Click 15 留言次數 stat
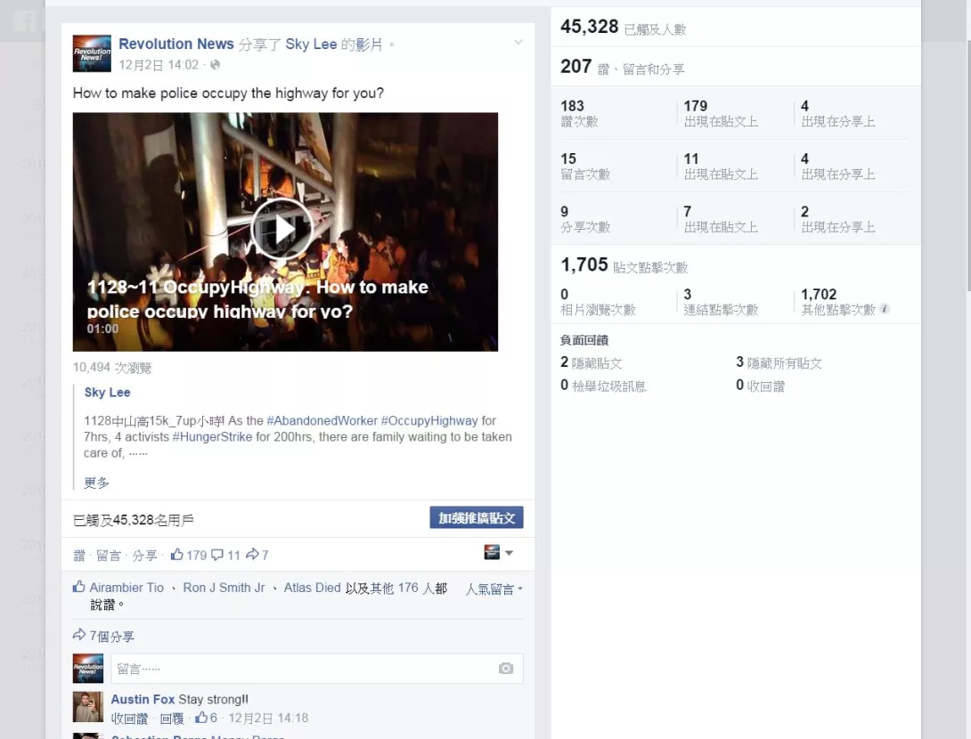This screenshot has width=971, height=739. tap(585, 166)
